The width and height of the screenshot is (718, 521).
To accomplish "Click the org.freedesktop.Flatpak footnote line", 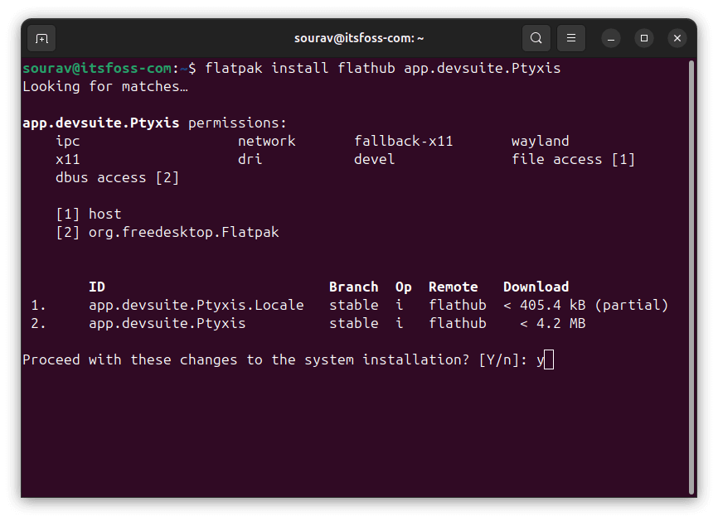I will (183, 232).
